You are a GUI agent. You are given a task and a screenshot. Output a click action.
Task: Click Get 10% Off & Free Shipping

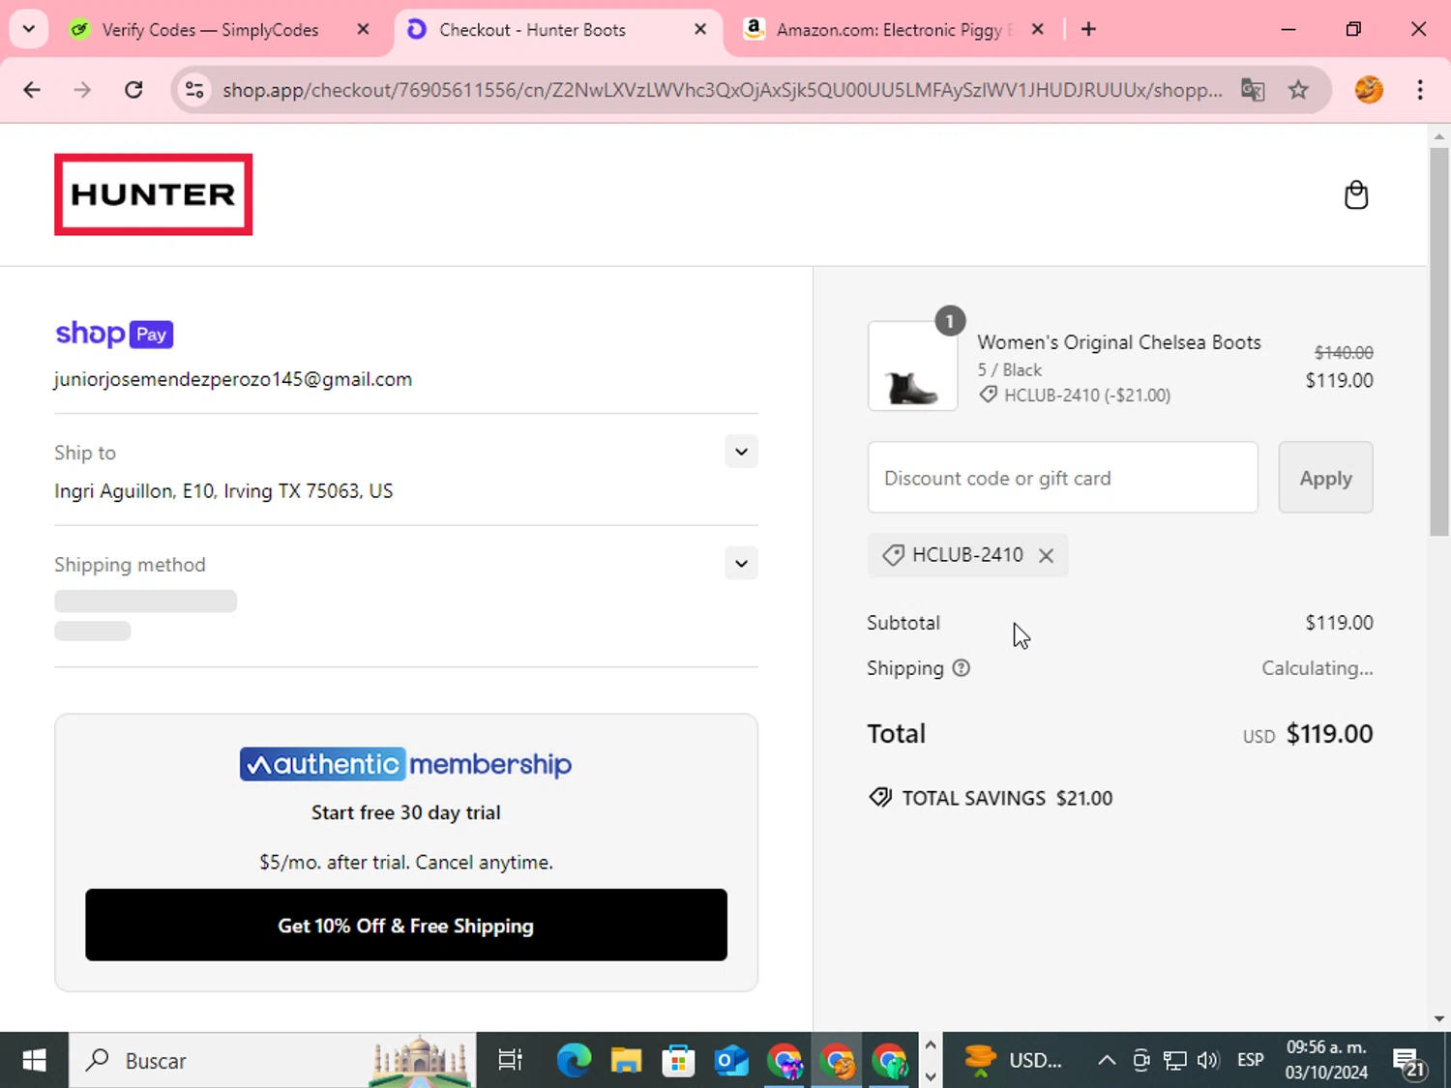tap(406, 925)
